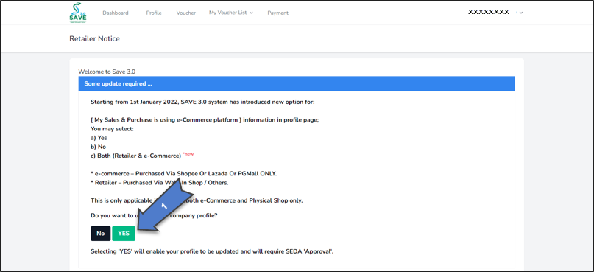Click the 'a) Yes' option text
This screenshot has height=272, width=594.
[99, 138]
